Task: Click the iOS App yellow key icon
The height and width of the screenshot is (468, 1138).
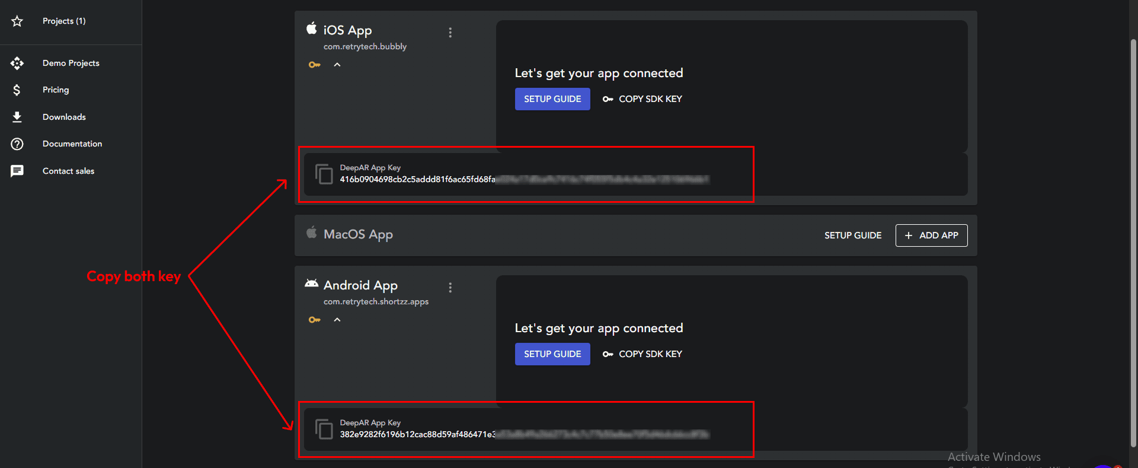Action: [x=315, y=65]
